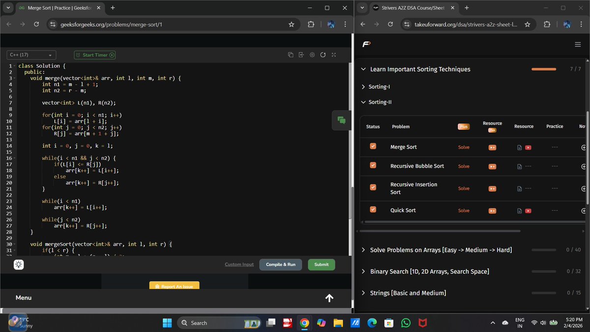Add a note for the Merge Sort row

[x=584, y=147]
